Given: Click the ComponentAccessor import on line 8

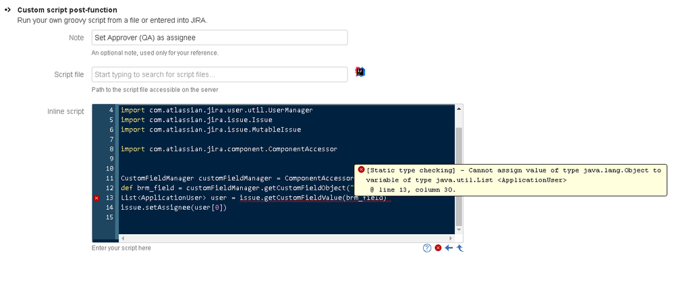Looking at the screenshot, I should 229,149.
